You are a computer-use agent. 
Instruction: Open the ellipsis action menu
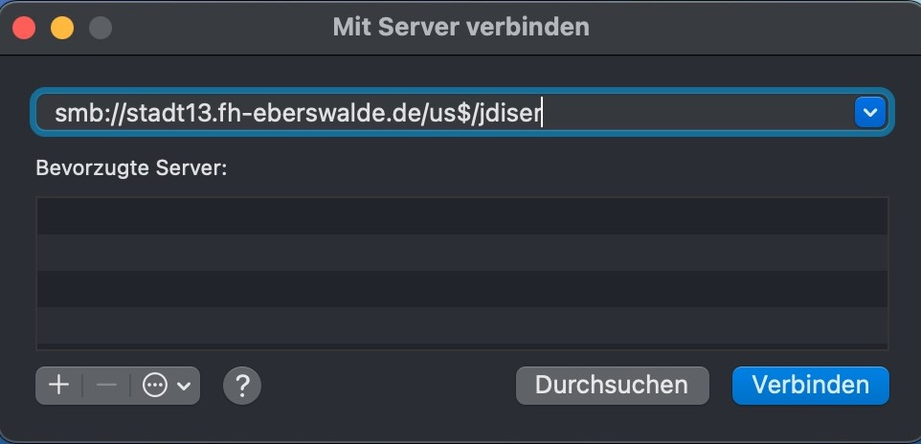[155, 386]
